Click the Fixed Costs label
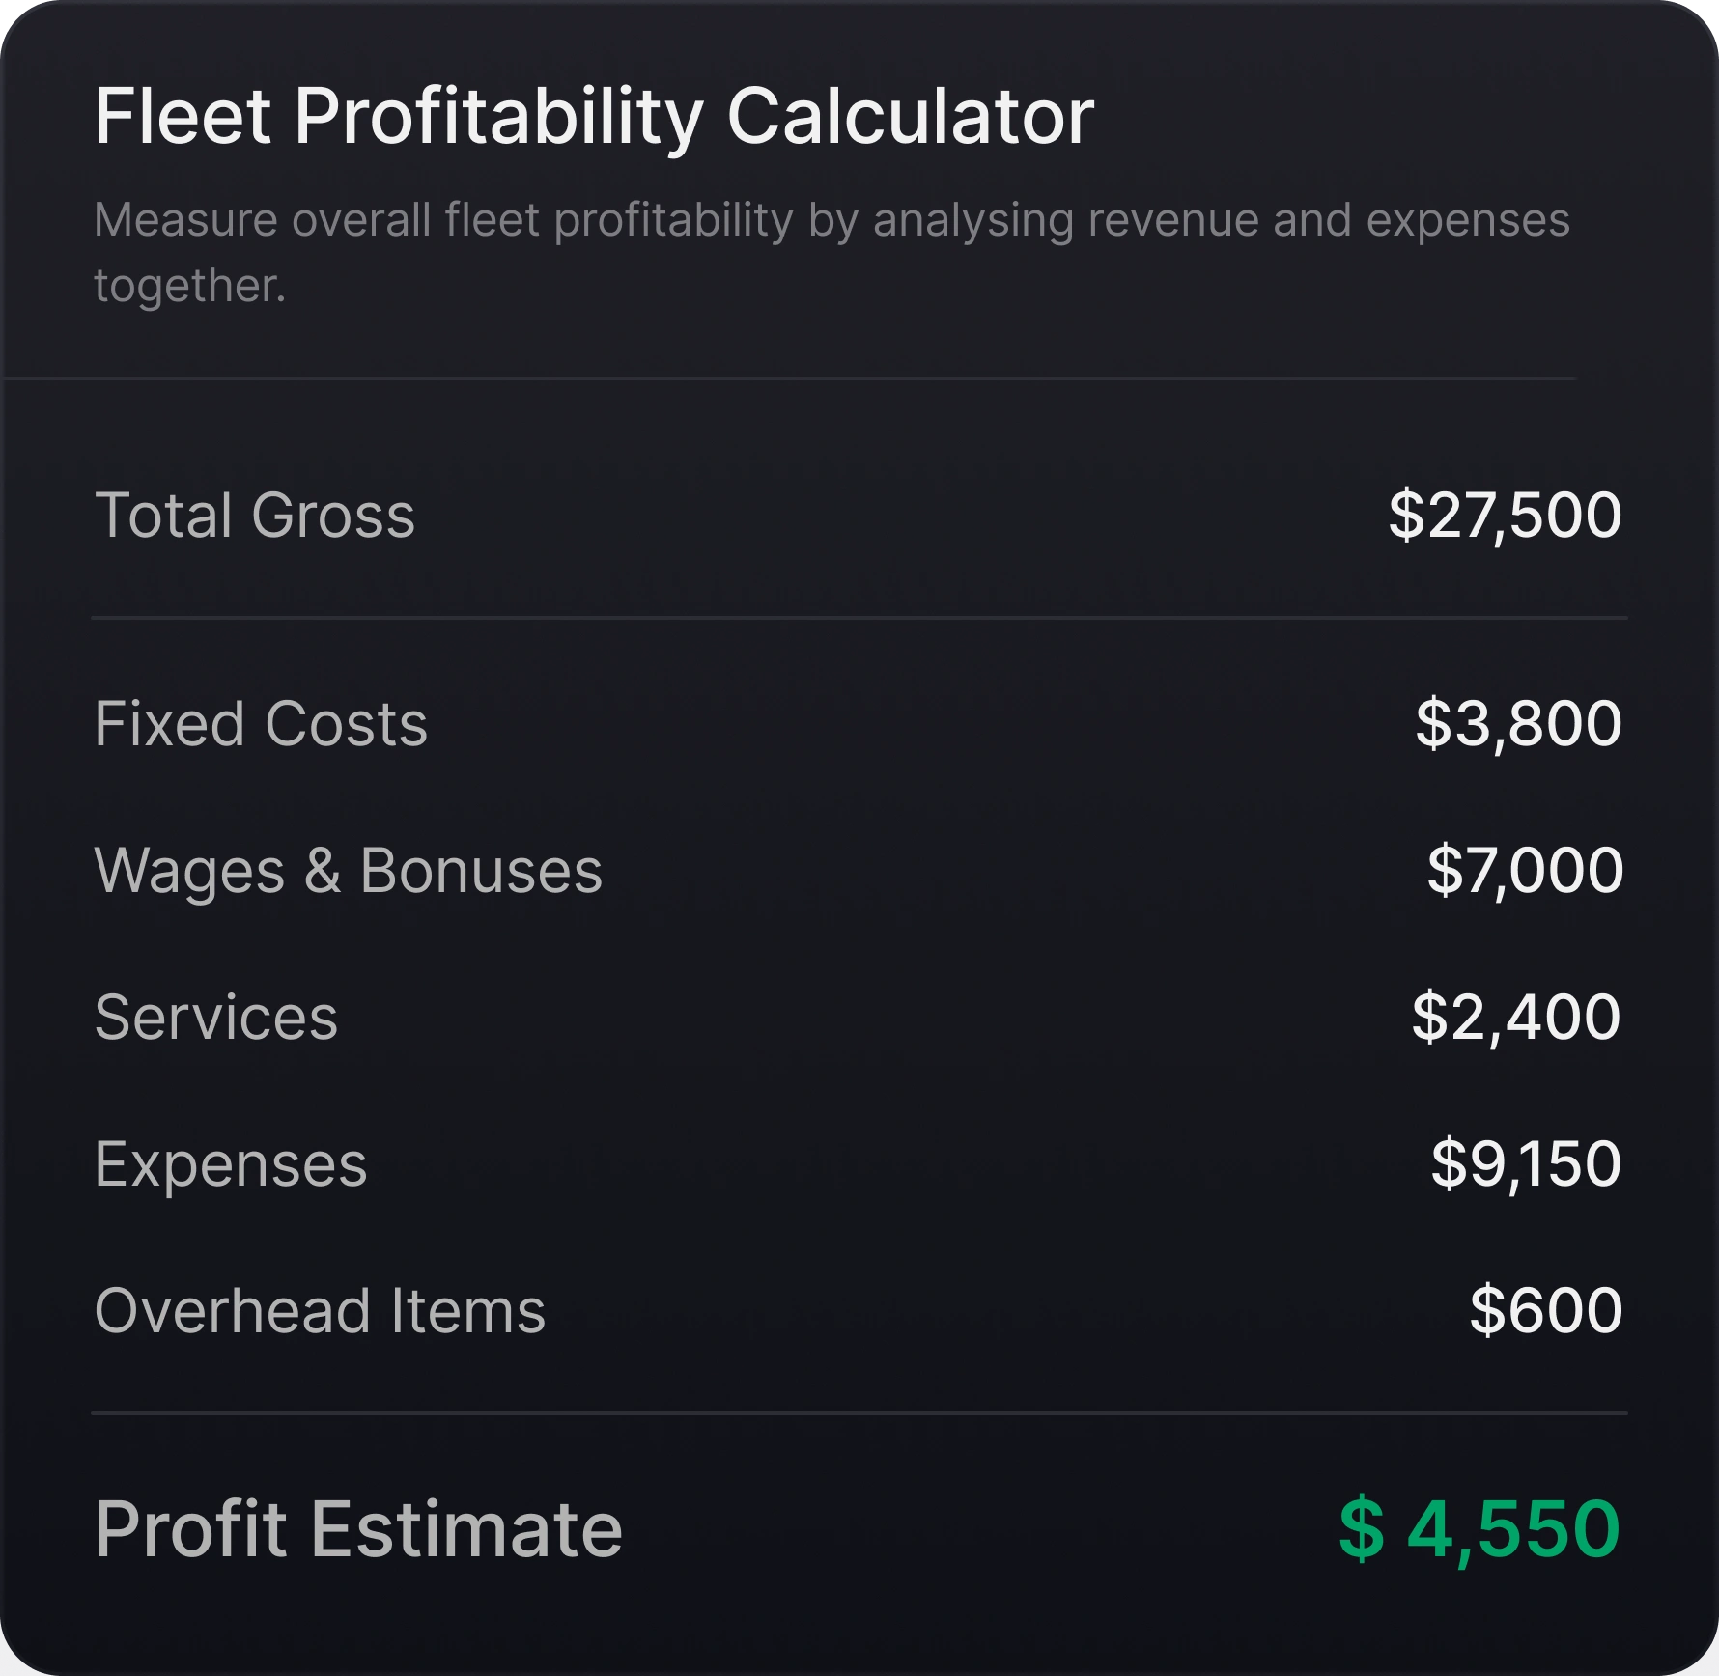Image resolution: width=1719 pixels, height=1676 pixels. point(261,722)
